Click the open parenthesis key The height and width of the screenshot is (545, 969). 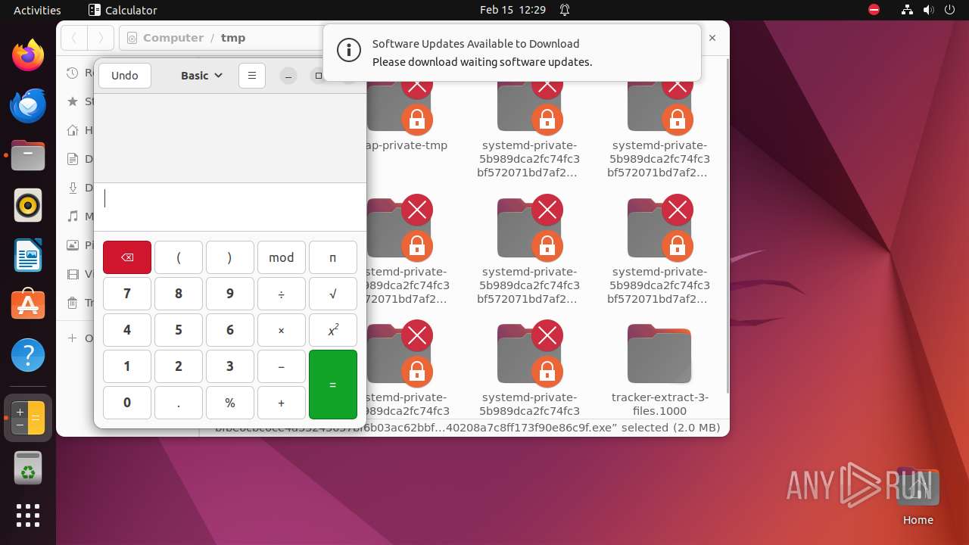179,257
